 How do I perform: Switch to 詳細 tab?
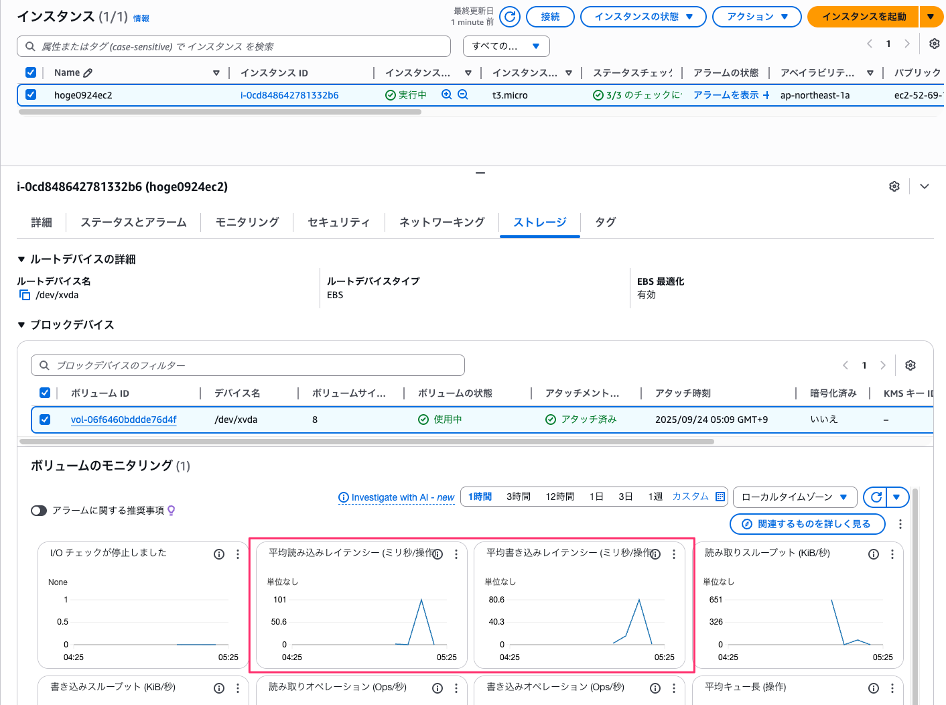[x=42, y=222]
